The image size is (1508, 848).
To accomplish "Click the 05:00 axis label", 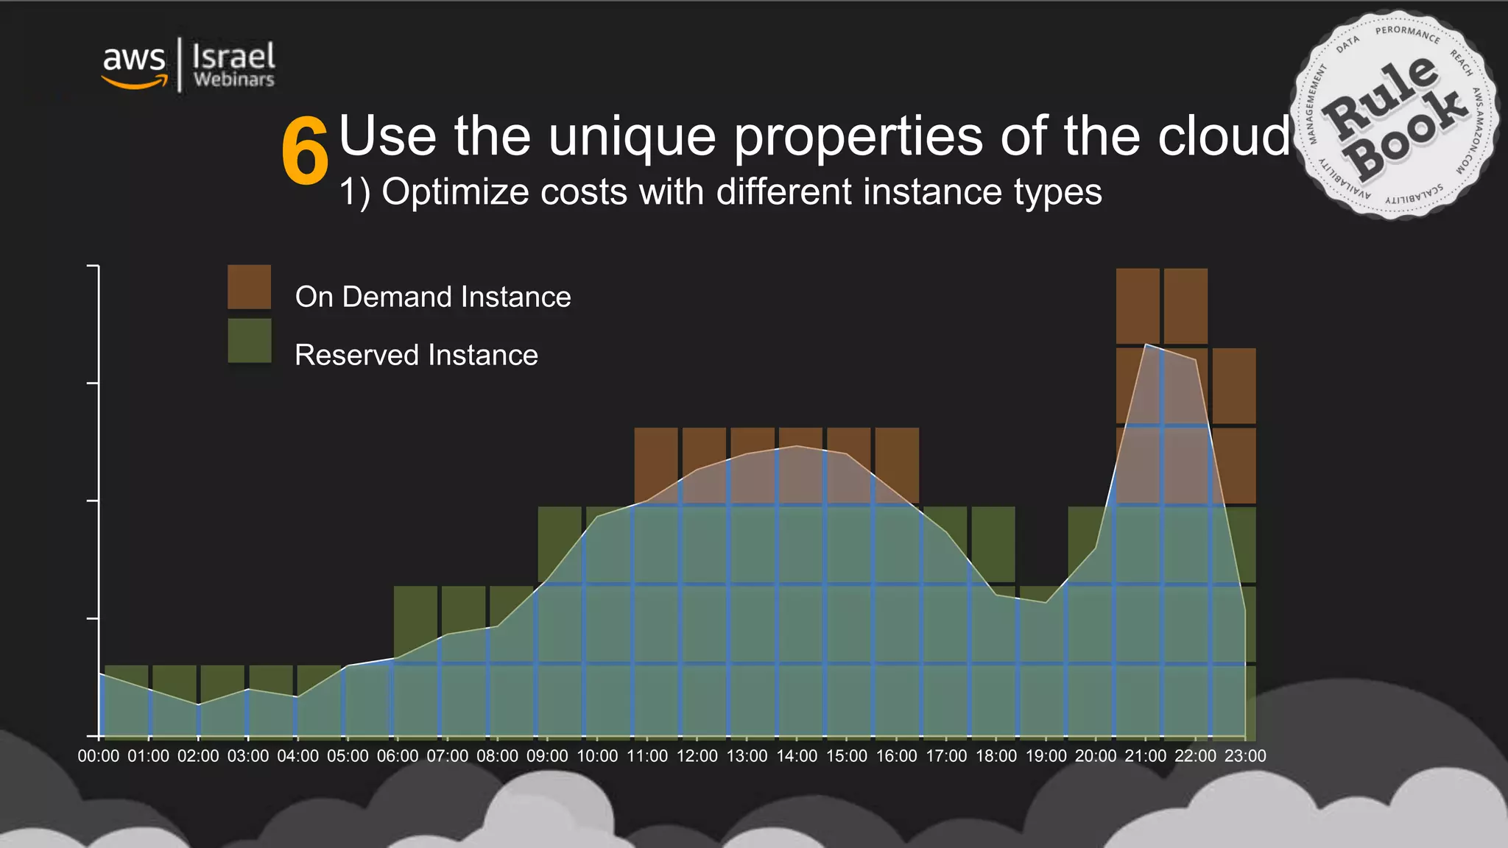I will click(x=348, y=756).
